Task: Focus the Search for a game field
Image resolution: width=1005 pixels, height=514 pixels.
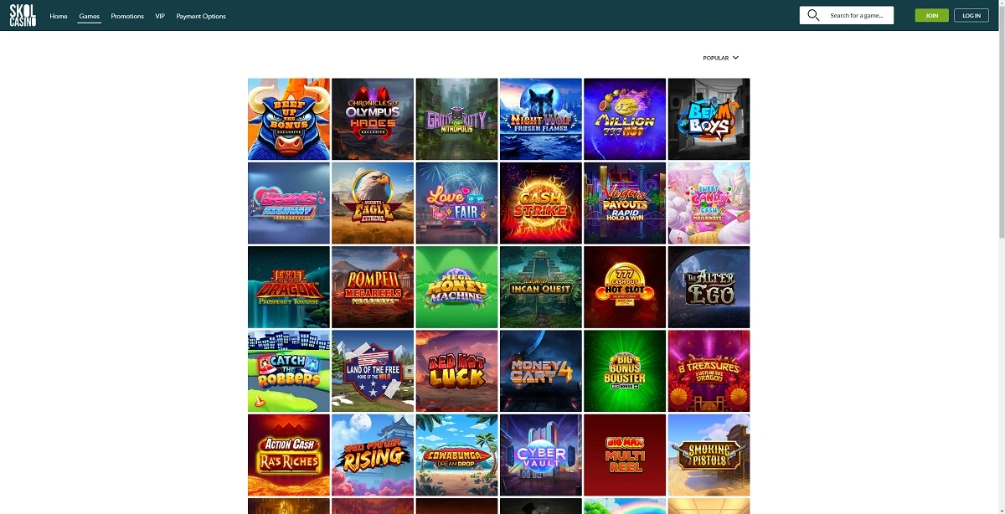Action: coord(847,15)
